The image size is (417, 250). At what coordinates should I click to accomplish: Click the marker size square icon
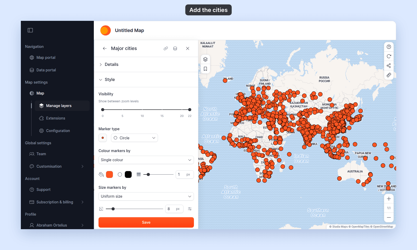[101, 209]
